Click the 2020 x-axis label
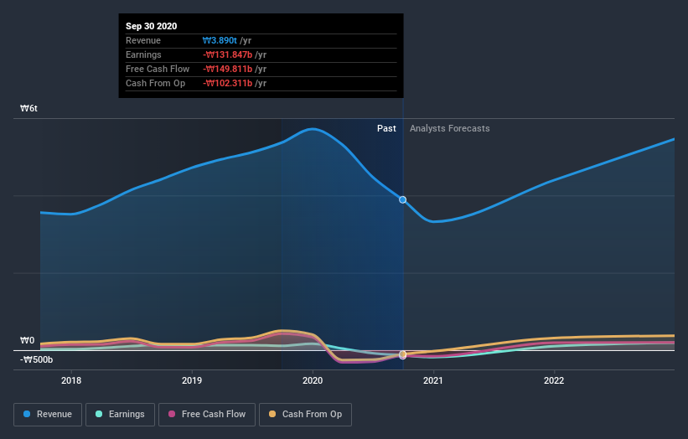This screenshot has width=688, height=439. tap(313, 380)
